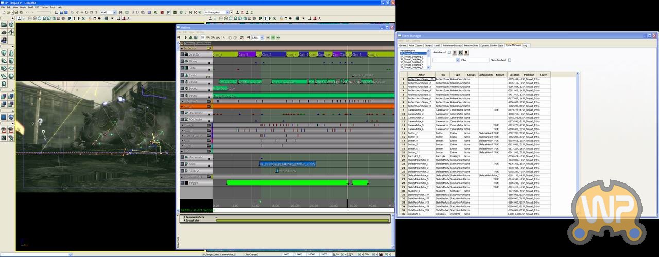Enable the Auto Focus checkbox
659x257 pixels.
point(449,52)
